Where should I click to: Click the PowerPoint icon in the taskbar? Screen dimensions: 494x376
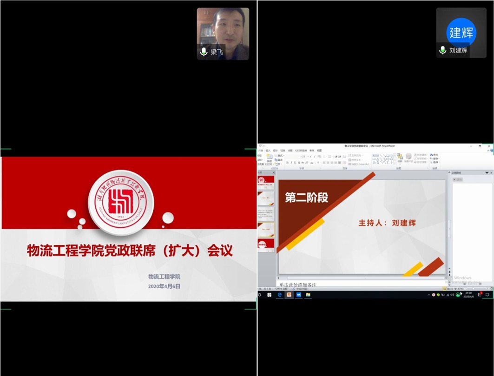[x=289, y=295]
